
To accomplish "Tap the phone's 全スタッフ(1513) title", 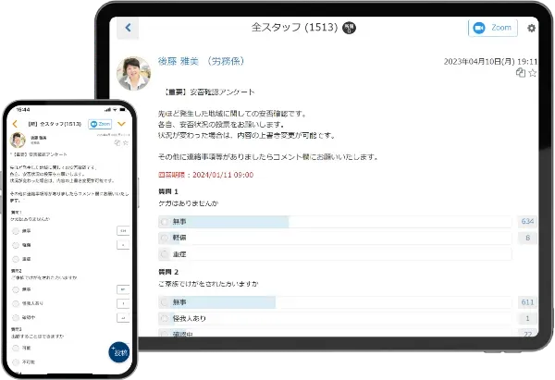I will 55,124.
